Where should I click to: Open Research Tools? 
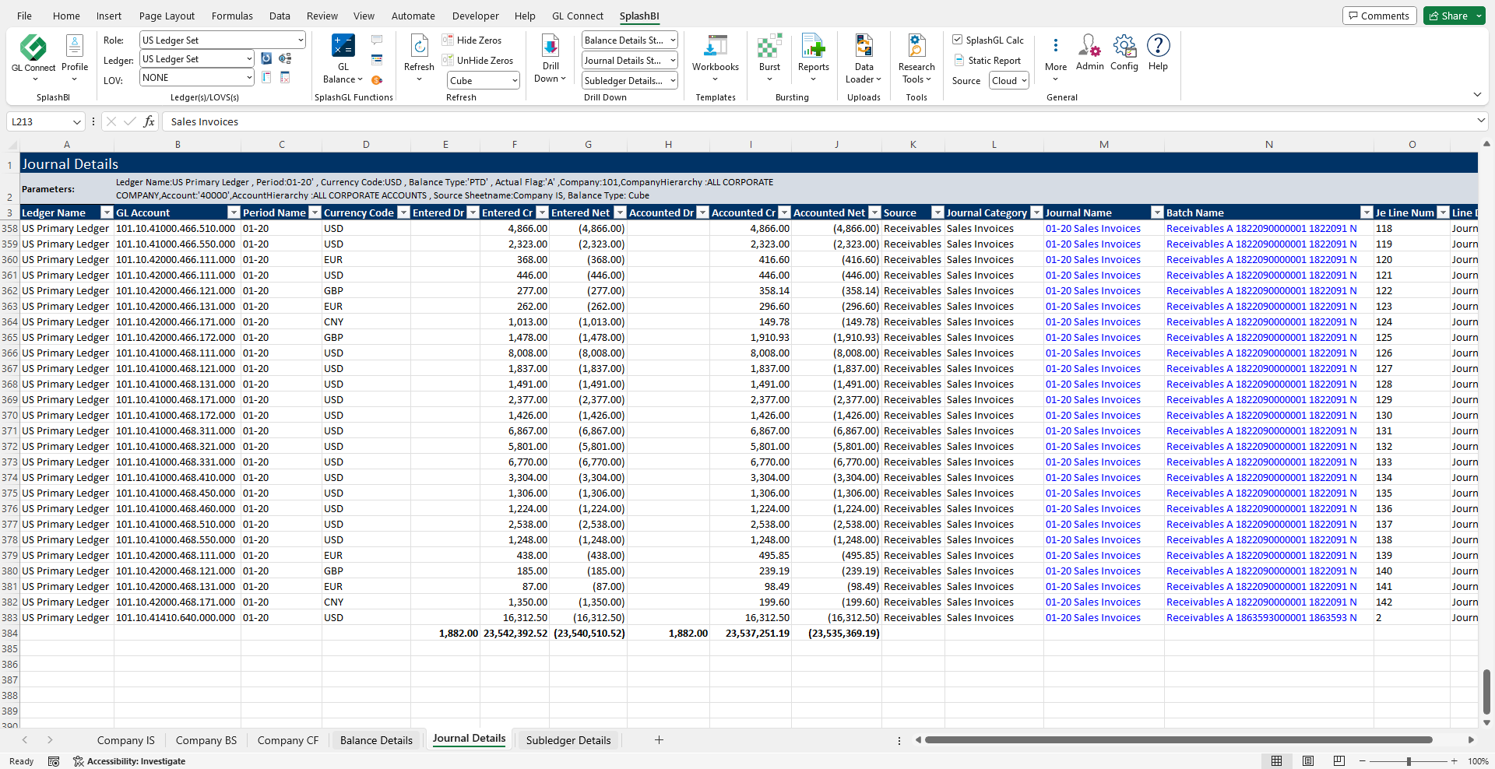tap(916, 47)
